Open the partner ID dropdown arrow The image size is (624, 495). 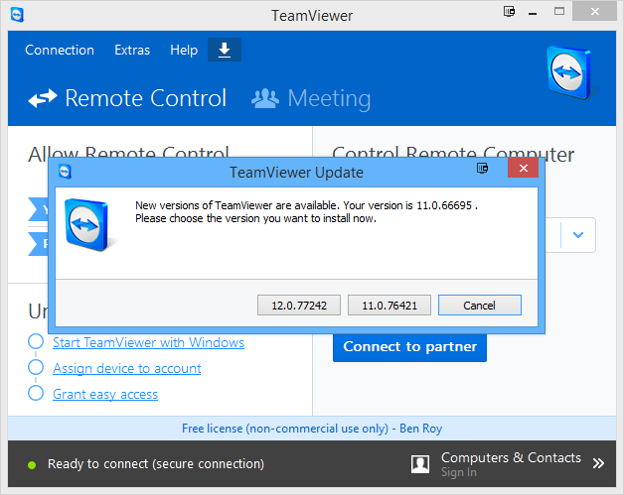click(578, 236)
